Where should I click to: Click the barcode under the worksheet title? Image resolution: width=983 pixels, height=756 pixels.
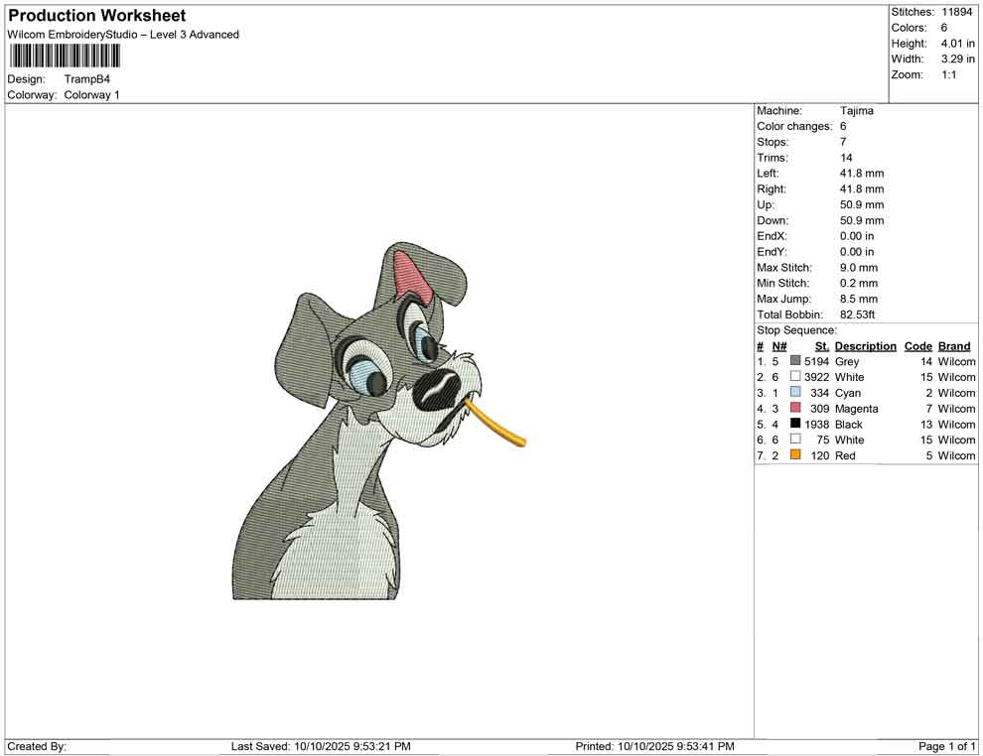64,57
